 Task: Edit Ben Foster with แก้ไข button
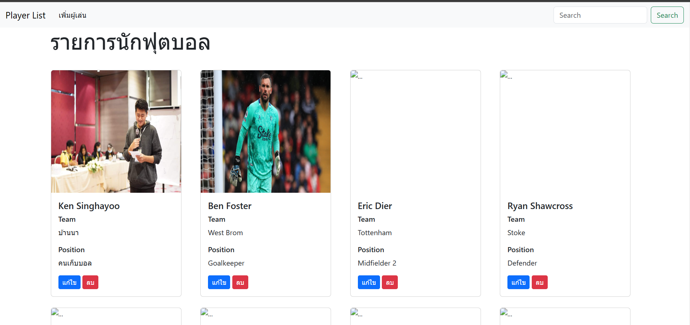(x=219, y=282)
